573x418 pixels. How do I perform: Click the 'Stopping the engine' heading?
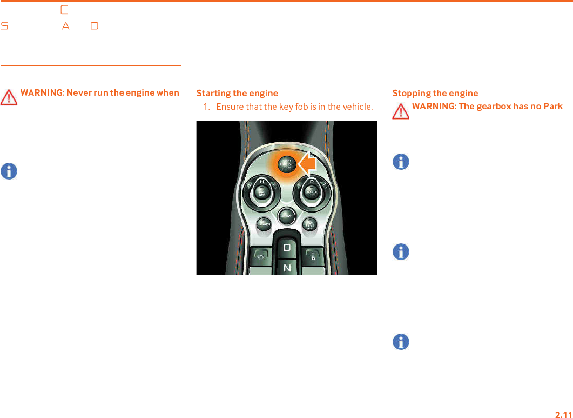tap(435, 94)
